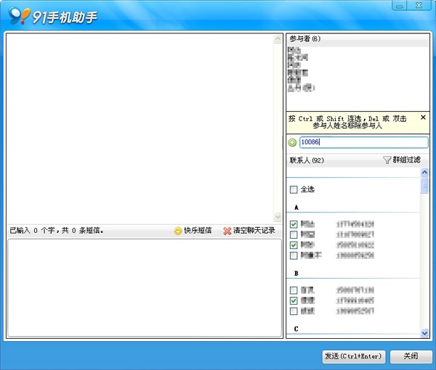Click the 联系人 (92) header
This screenshot has height=370, width=436.
click(x=307, y=160)
